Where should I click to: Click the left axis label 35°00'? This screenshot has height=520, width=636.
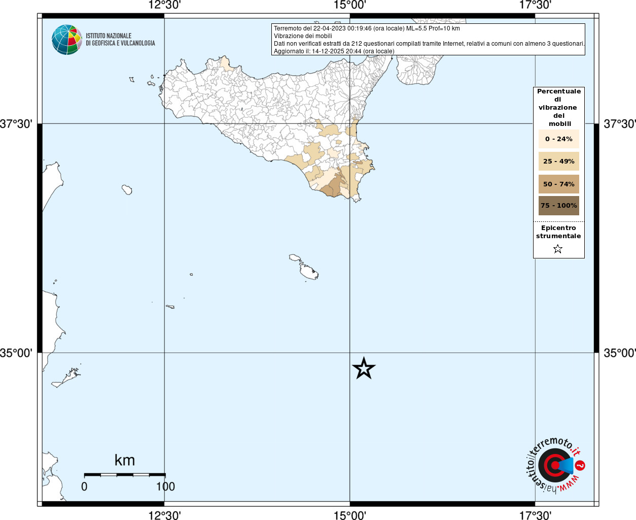coord(16,353)
